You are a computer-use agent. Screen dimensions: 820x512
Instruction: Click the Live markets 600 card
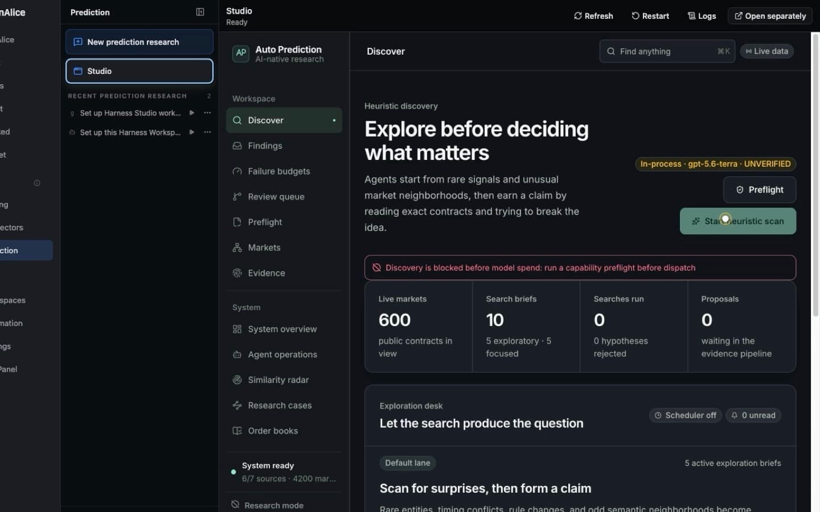point(419,326)
